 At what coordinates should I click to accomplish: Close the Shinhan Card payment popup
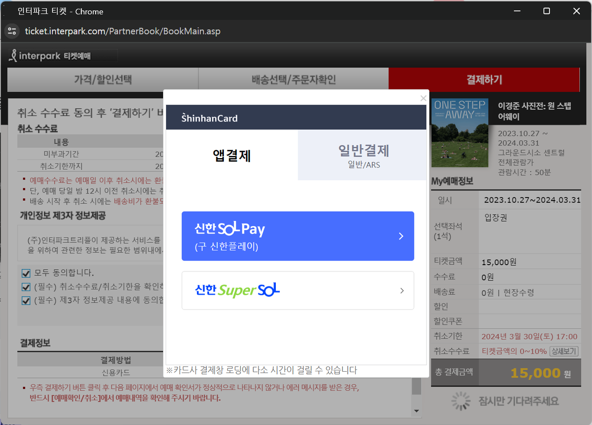pos(423,98)
